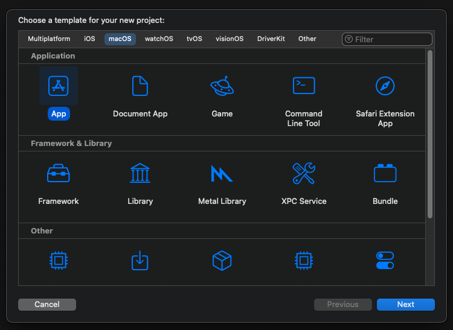The width and height of the screenshot is (453, 330).
Task: Switch to the Multiplatform tab
Action: click(49, 39)
